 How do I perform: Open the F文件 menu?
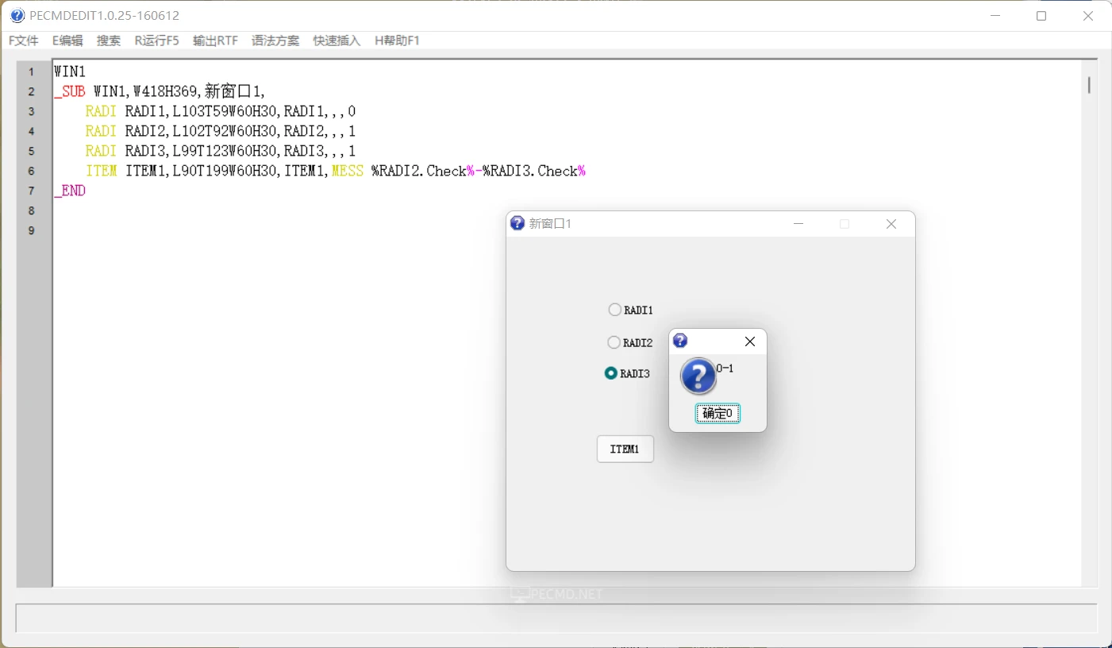click(x=24, y=40)
